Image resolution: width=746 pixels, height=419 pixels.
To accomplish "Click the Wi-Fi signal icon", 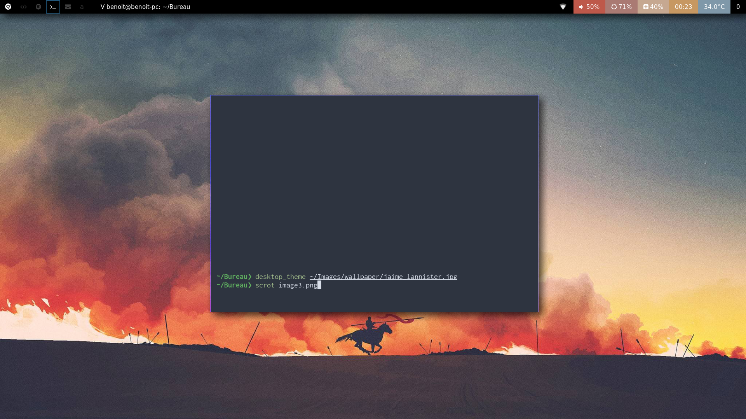I will 563,7.
